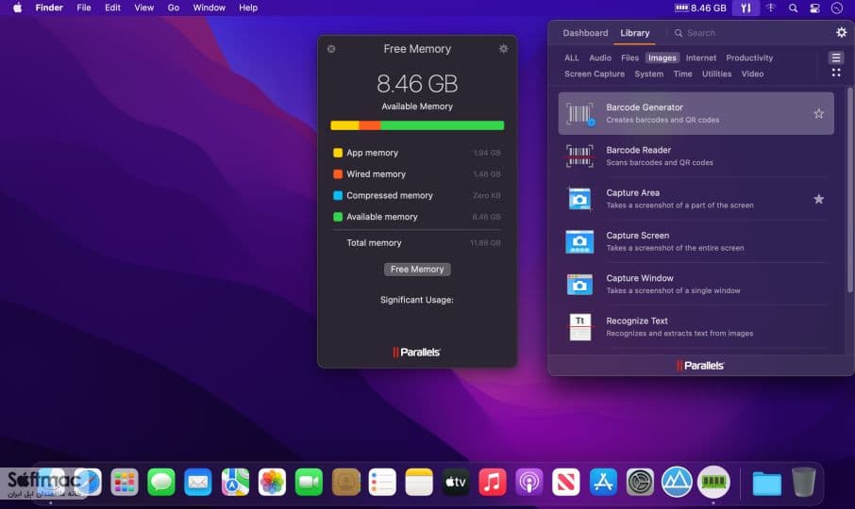The width and height of the screenshot is (855, 509).
Task: Click the memory usage color bar
Action: click(417, 125)
